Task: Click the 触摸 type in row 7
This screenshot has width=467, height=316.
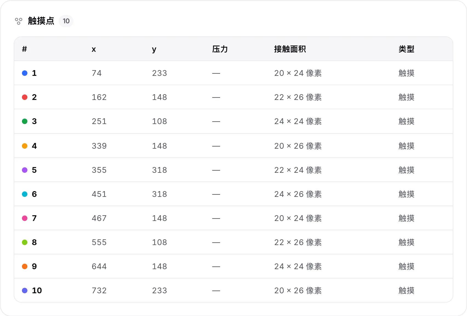Action: [x=406, y=218]
